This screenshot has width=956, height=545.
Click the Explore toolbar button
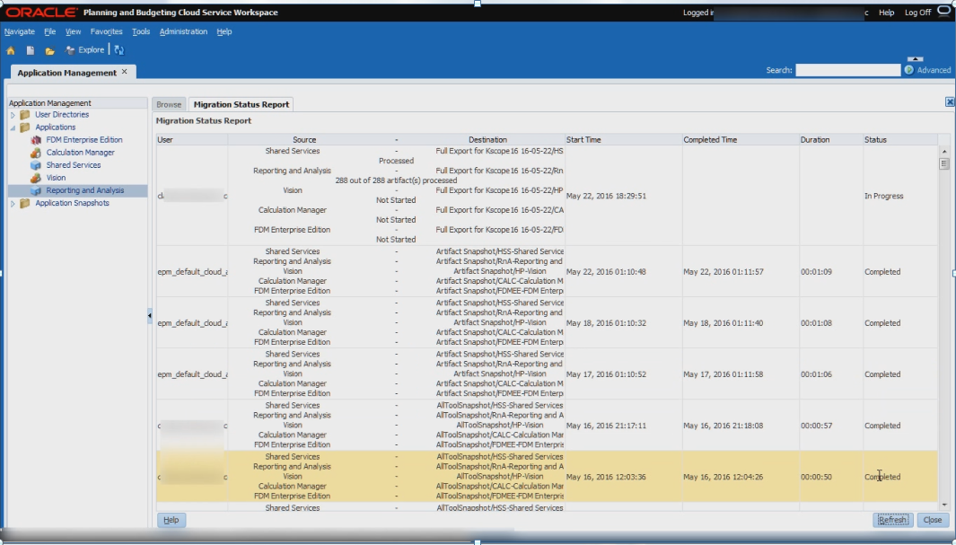tap(84, 50)
